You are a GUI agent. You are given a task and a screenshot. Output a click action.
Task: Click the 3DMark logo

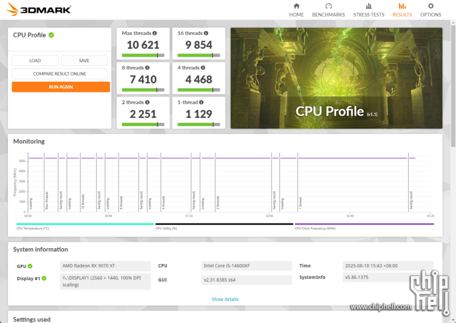click(x=38, y=9)
